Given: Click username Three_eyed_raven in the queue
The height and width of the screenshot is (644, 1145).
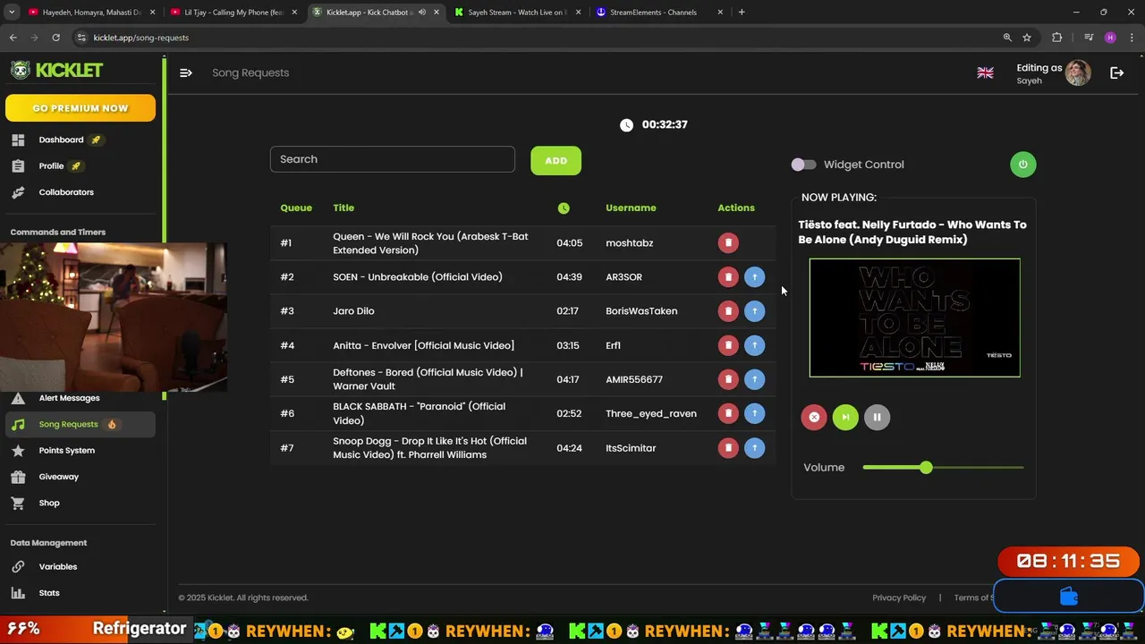Looking at the screenshot, I should pyautogui.click(x=651, y=413).
